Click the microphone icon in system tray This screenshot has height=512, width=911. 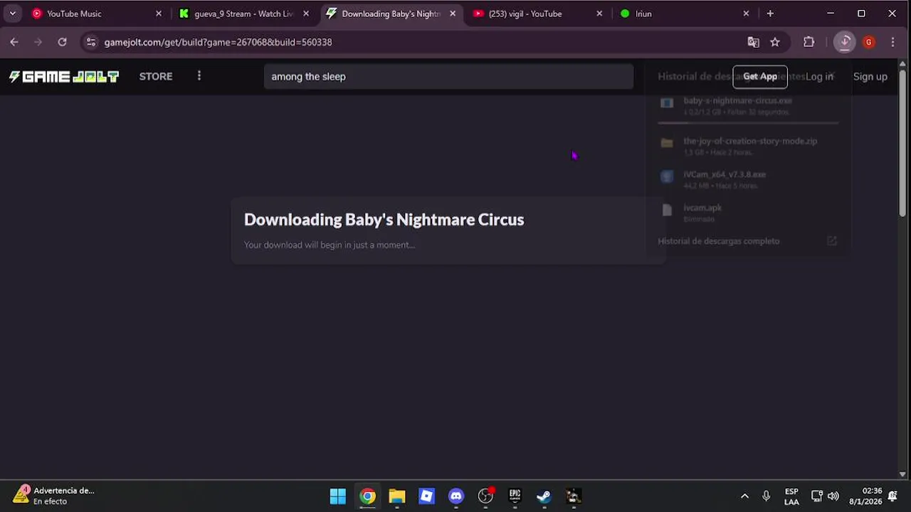766,496
